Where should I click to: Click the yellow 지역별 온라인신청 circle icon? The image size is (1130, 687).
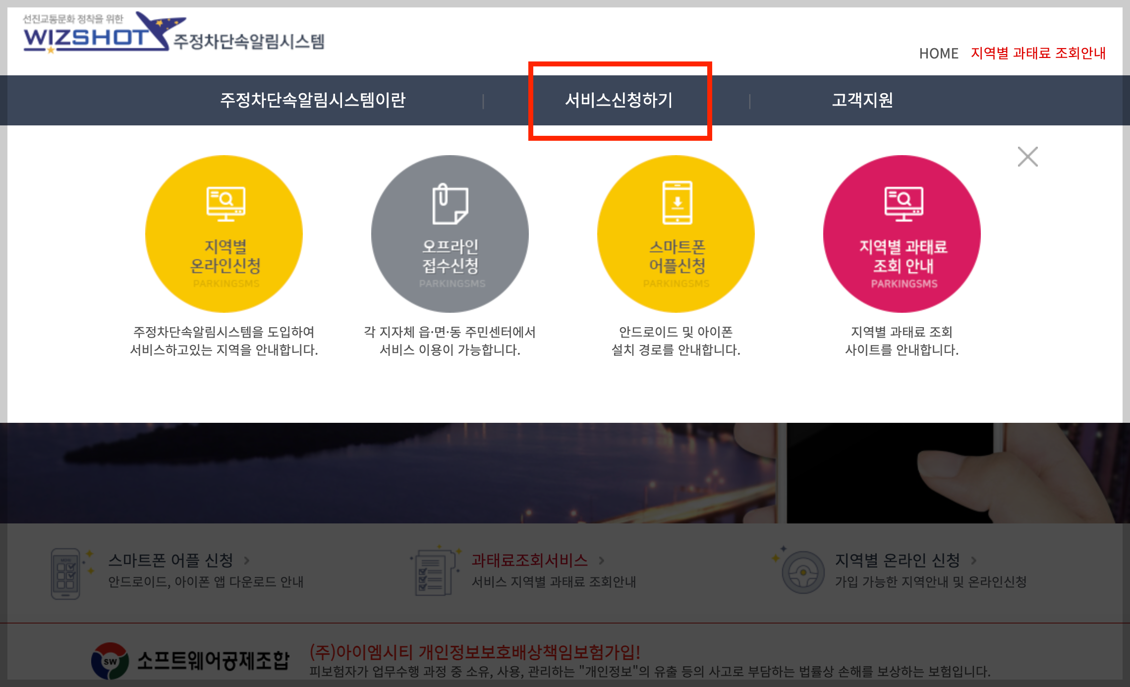224,233
